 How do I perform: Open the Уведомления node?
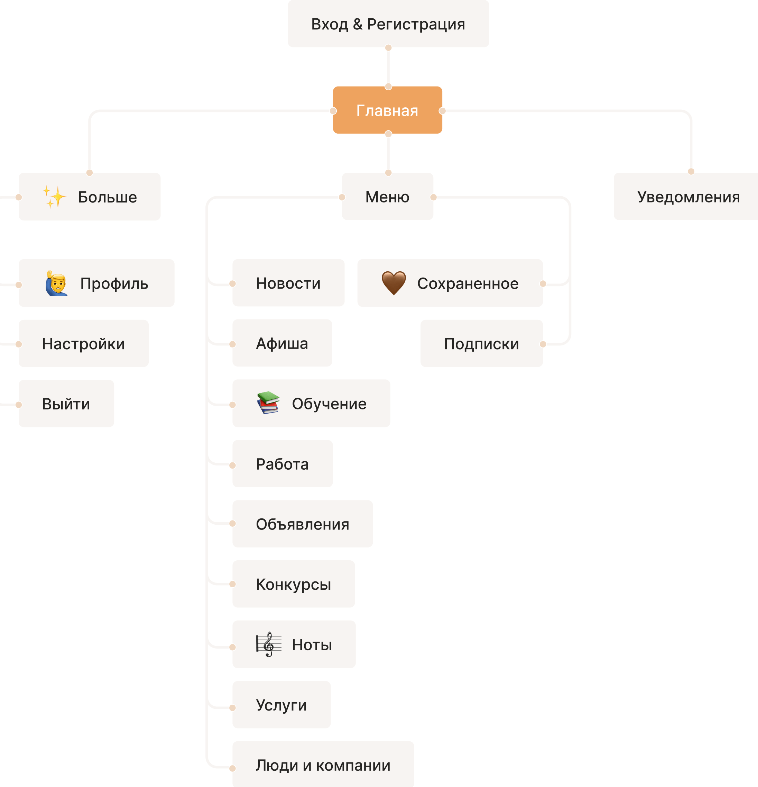tap(688, 197)
